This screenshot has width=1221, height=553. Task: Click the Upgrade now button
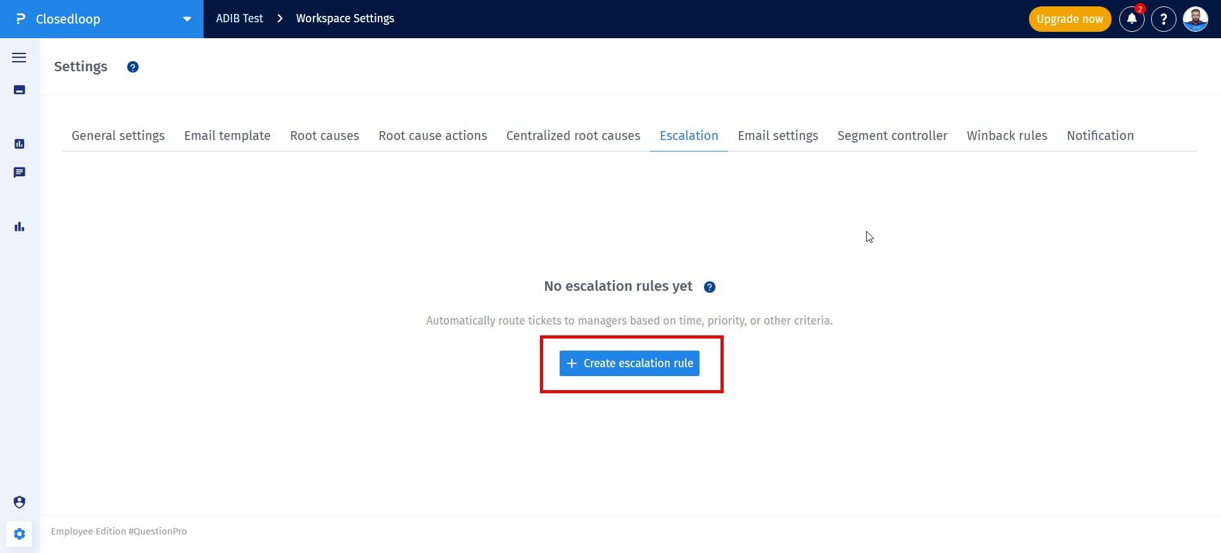point(1070,19)
